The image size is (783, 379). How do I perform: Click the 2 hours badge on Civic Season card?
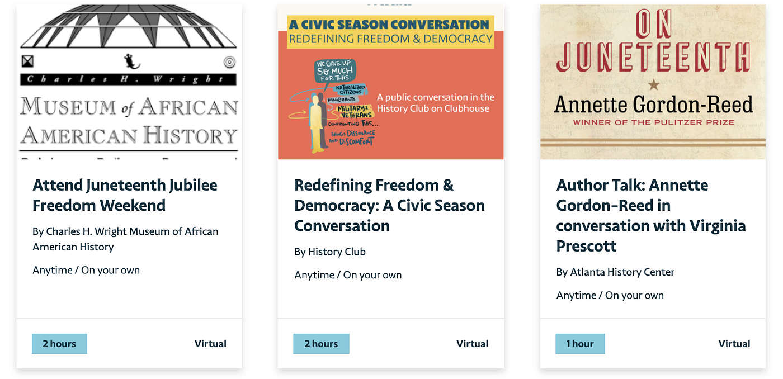click(321, 344)
